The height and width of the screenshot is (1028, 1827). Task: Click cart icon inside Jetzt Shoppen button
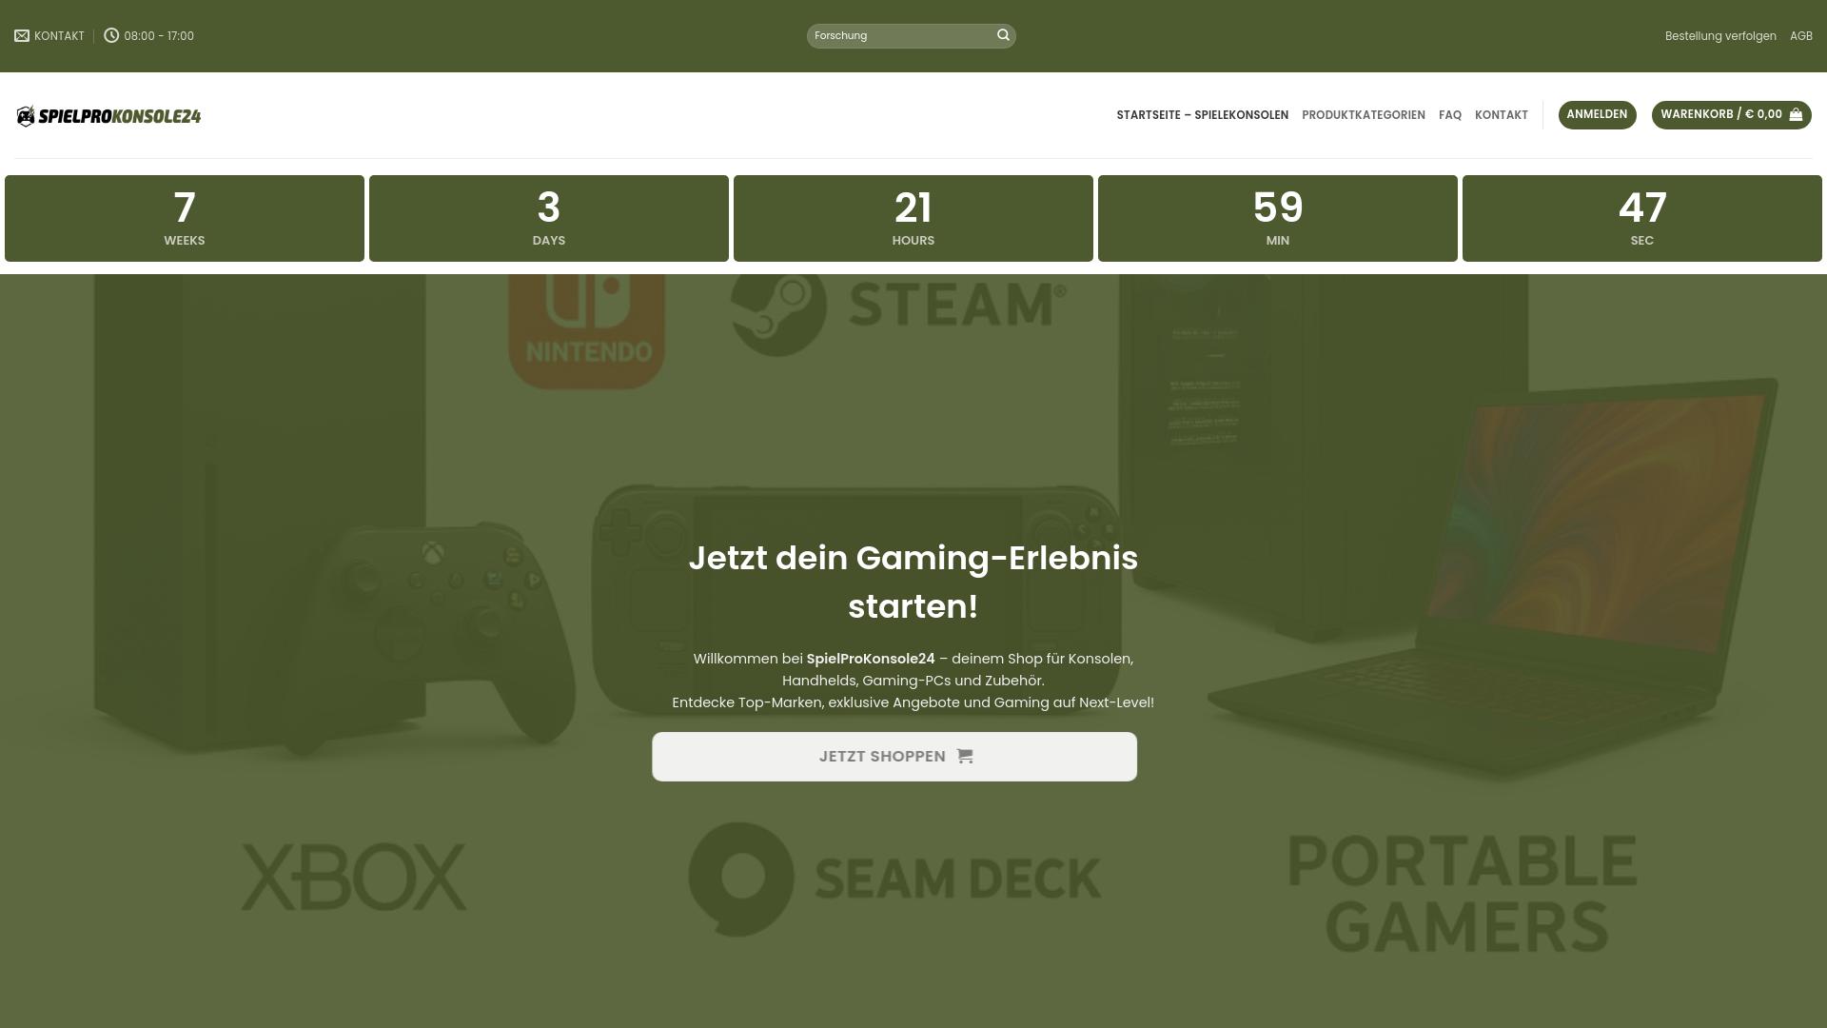point(965,756)
